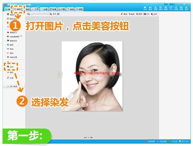This screenshot has height=146, width=193.
Task: Click the 旋转 rotate icon
Action: [161, 8]
